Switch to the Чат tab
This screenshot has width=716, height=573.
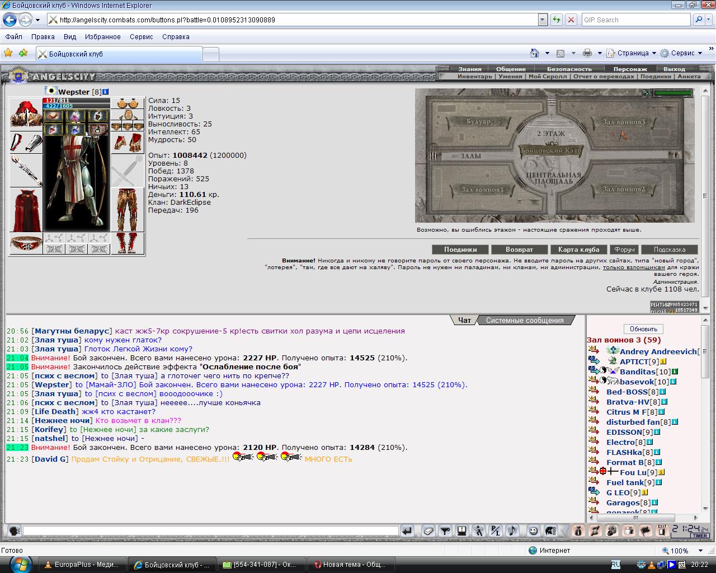[464, 320]
